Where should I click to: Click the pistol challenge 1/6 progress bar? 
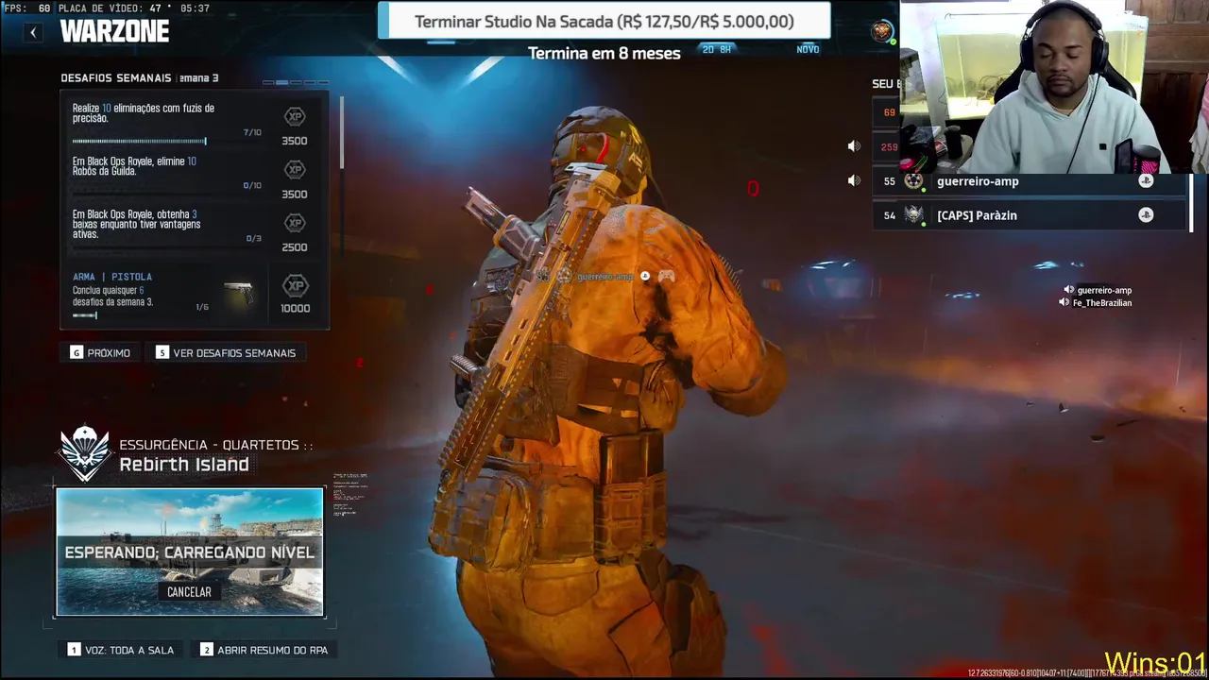point(85,315)
